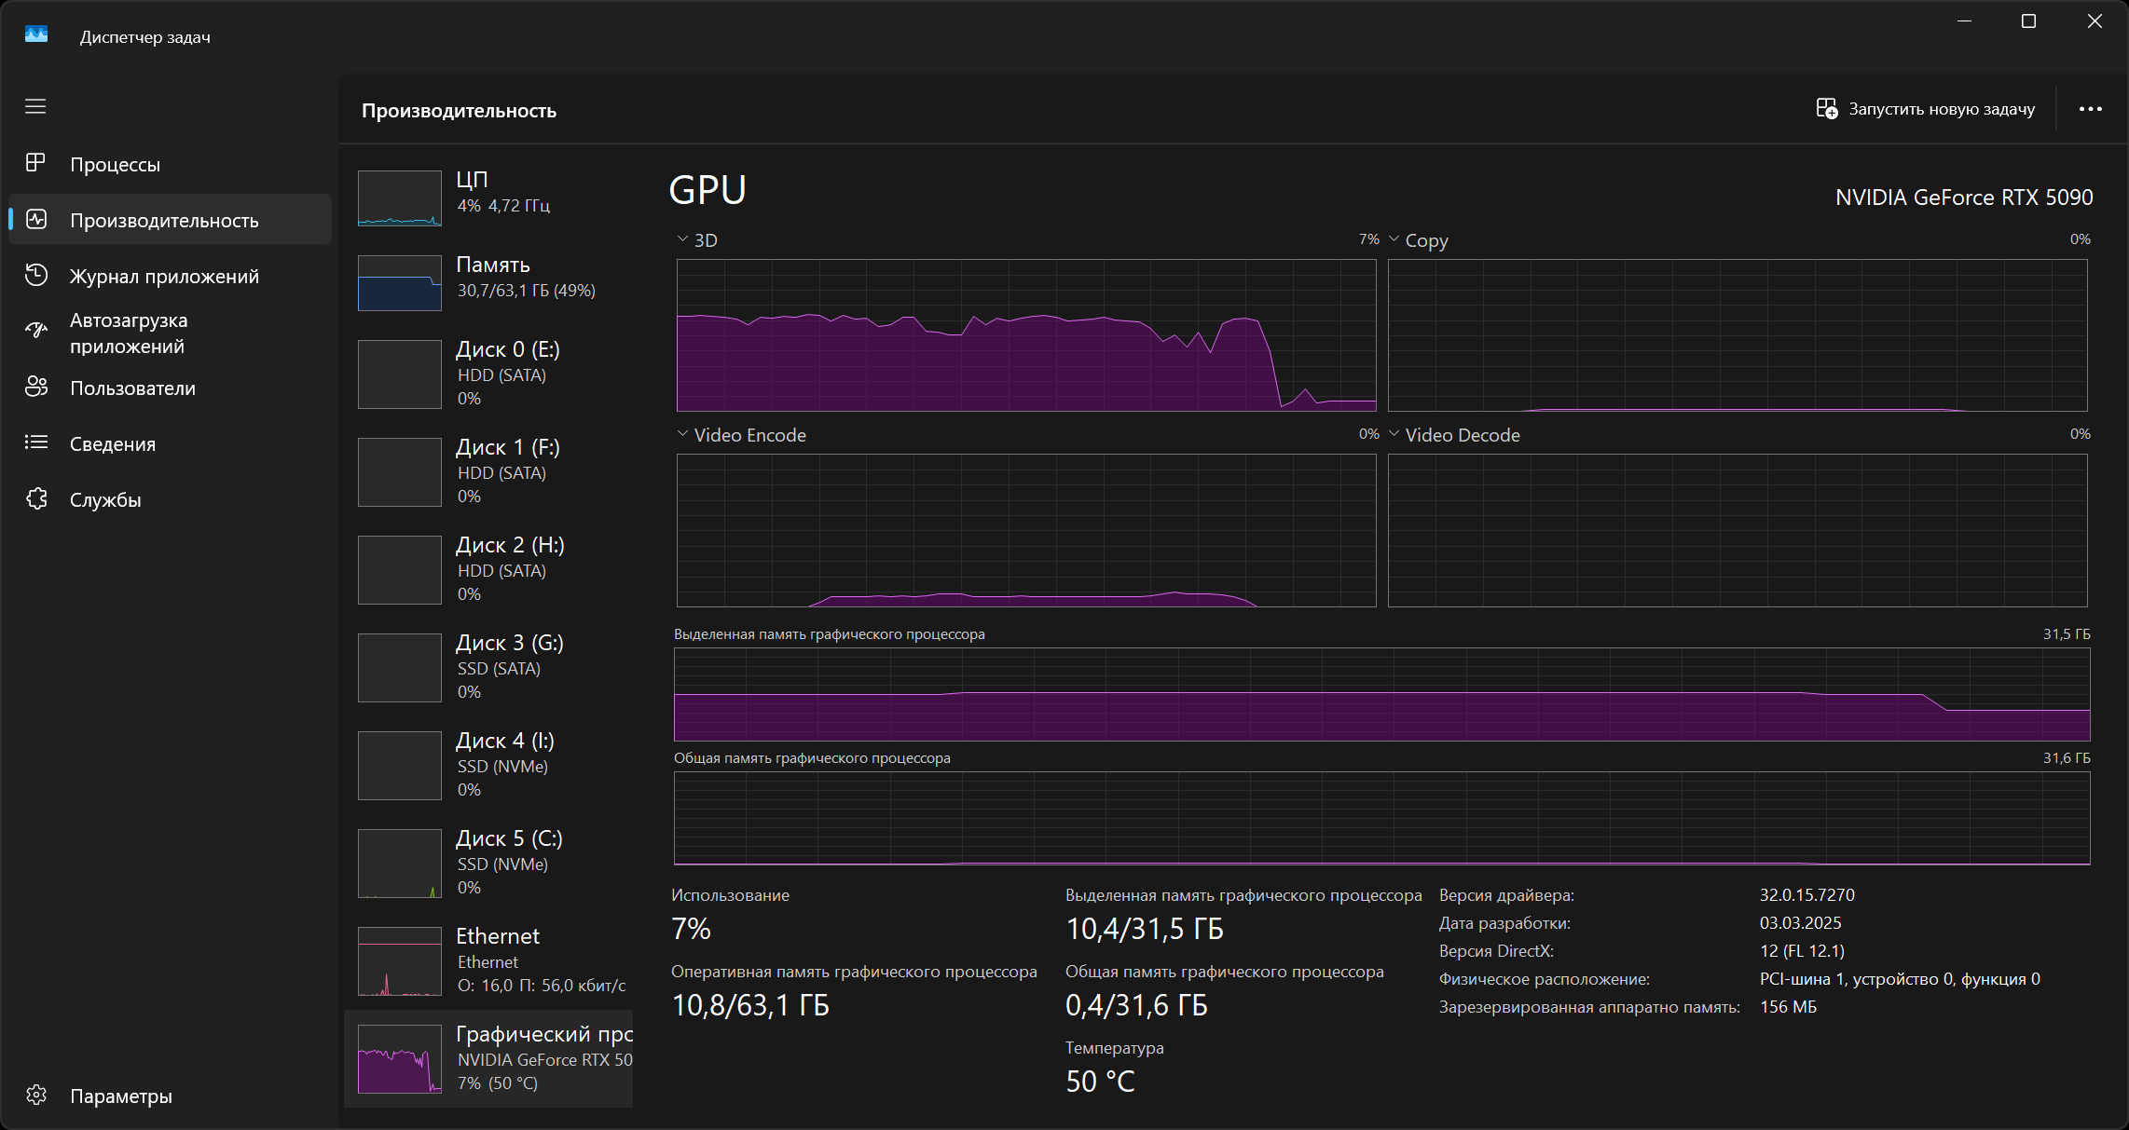The image size is (2129, 1130).
Task: Click the Сведения list icon
Action: (35, 443)
